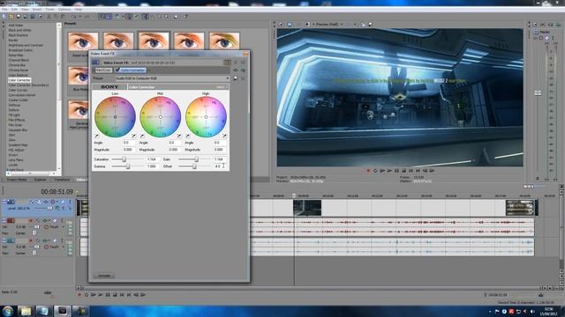Click pause under the video preview window
The image size is (565, 317).
click(396, 171)
